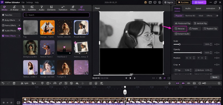The image size is (223, 105).
Task: Toggle the purple timeline snapping icon
Action: (183, 83)
